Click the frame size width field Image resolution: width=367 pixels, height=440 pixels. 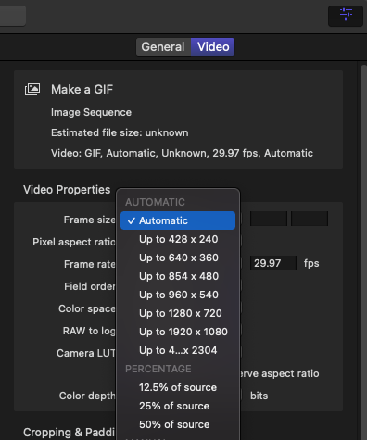click(269, 219)
